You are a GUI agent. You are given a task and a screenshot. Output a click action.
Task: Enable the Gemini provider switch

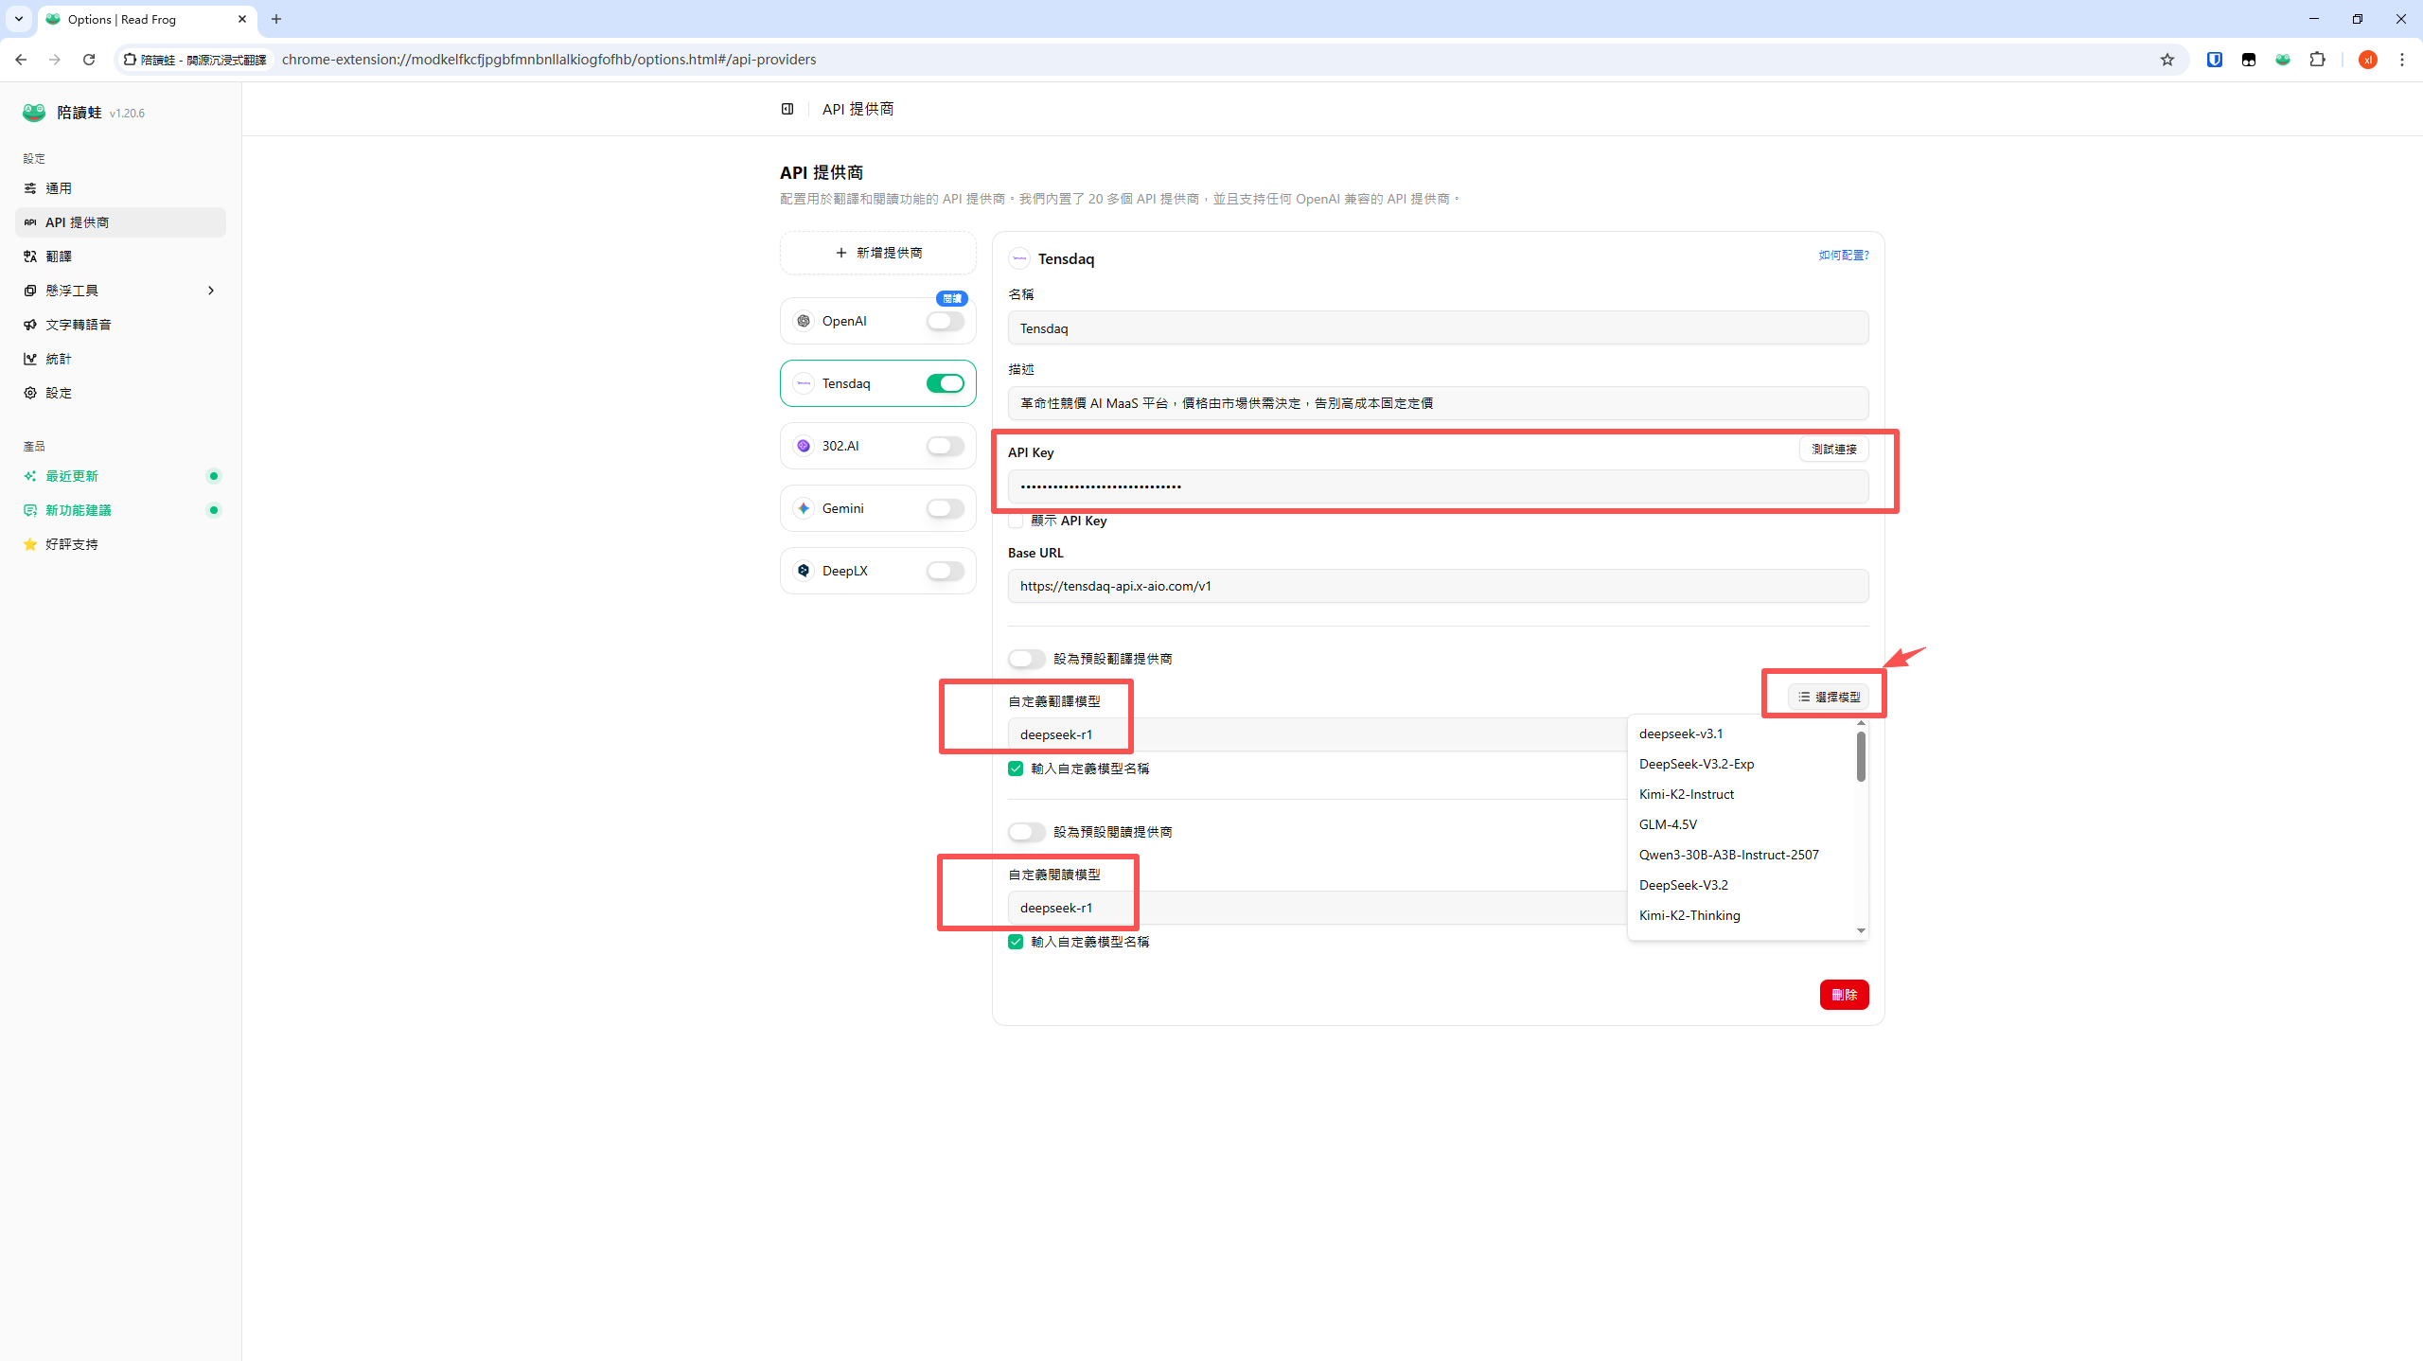pyautogui.click(x=945, y=508)
